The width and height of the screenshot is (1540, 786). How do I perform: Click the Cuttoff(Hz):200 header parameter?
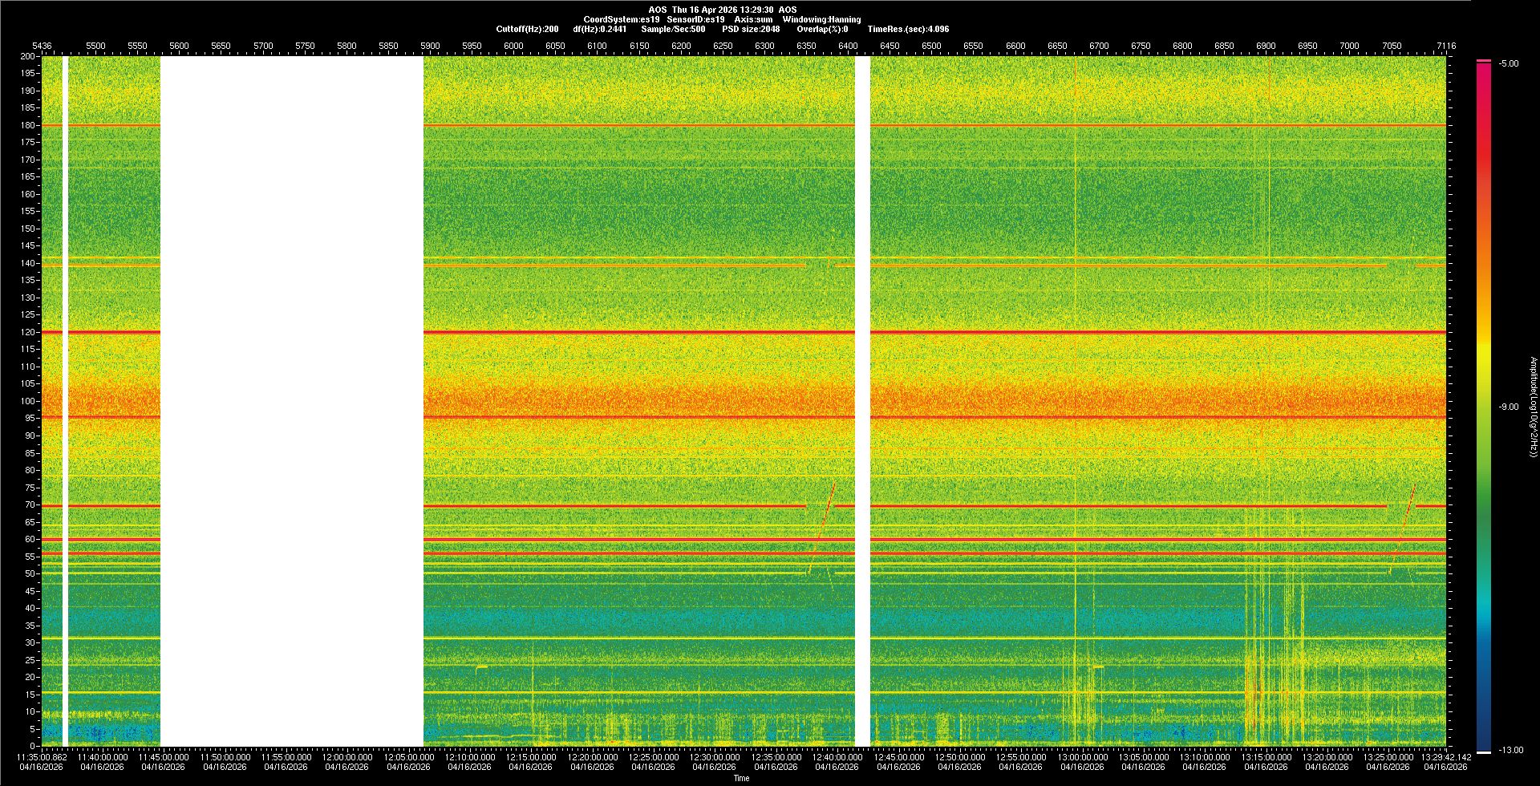pos(527,29)
